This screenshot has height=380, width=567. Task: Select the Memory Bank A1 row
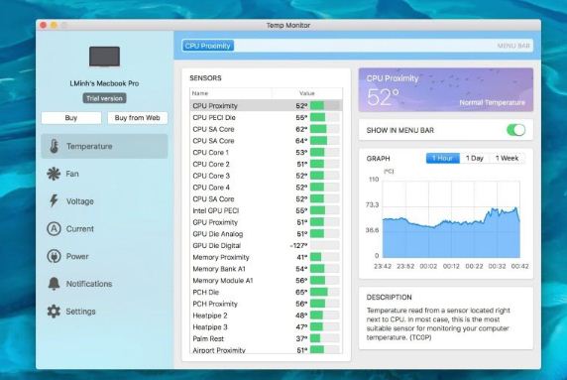266,269
